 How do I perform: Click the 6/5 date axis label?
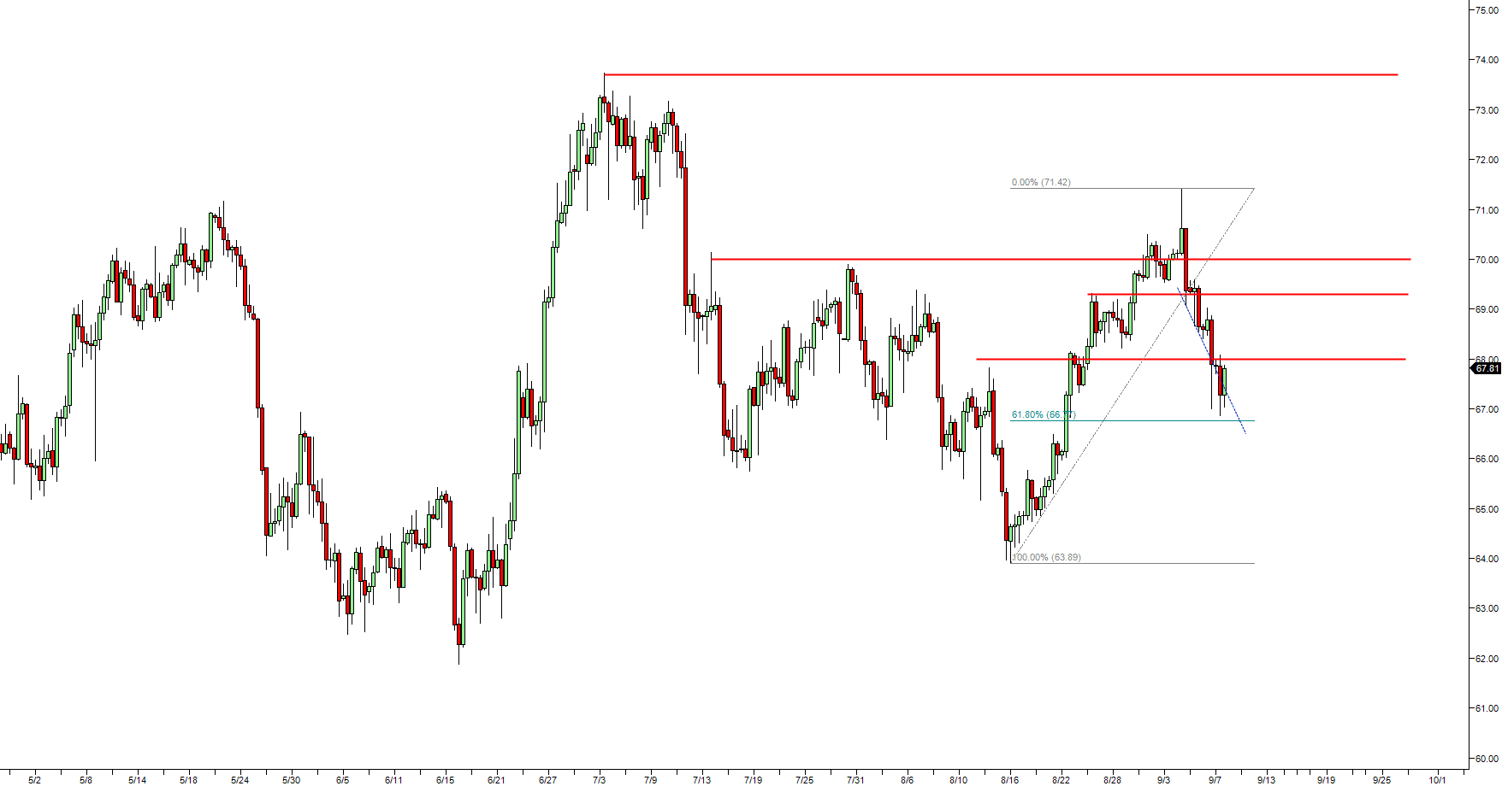tap(342, 780)
